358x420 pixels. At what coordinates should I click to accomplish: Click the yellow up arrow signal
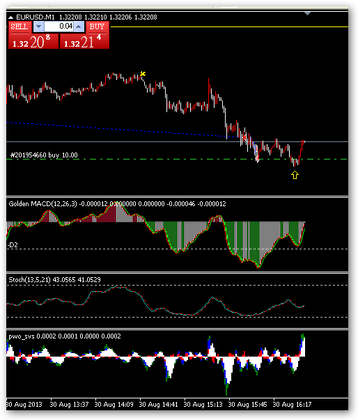pyautogui.click(x=295, y=176)
